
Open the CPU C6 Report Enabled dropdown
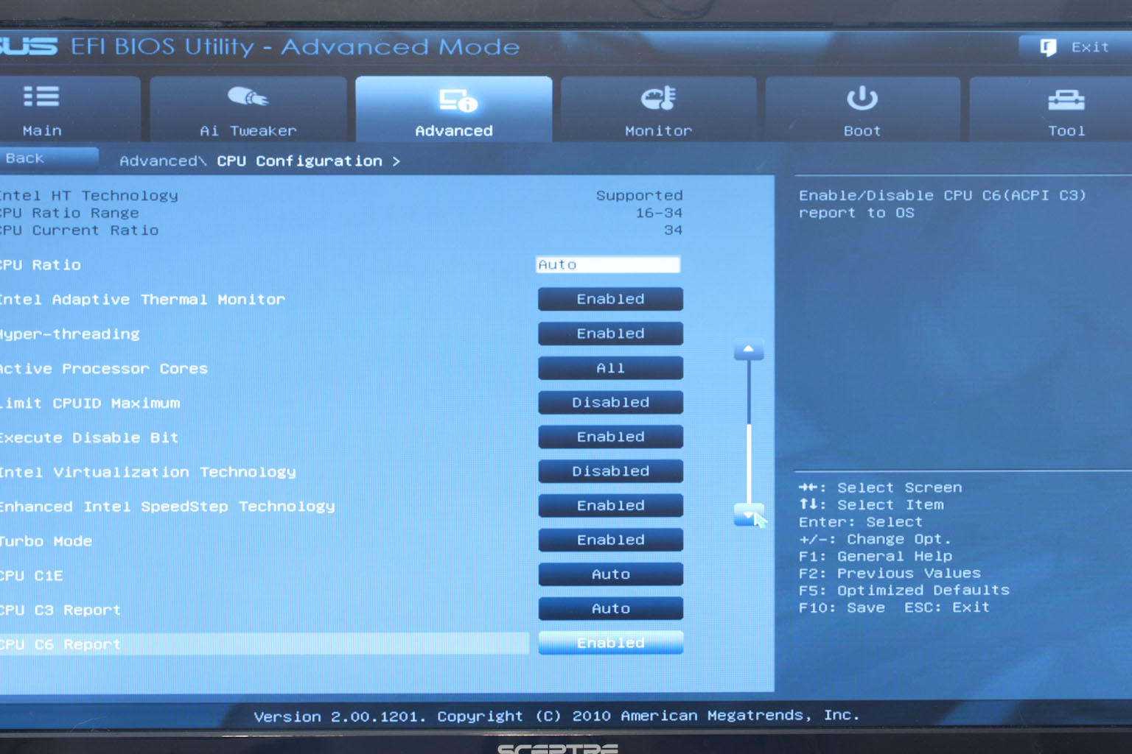(610, 643)
